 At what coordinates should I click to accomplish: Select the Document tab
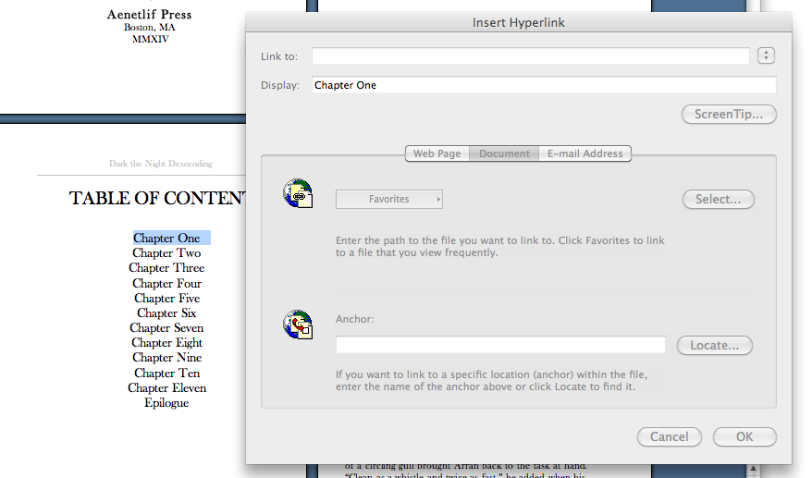(504, 153)
